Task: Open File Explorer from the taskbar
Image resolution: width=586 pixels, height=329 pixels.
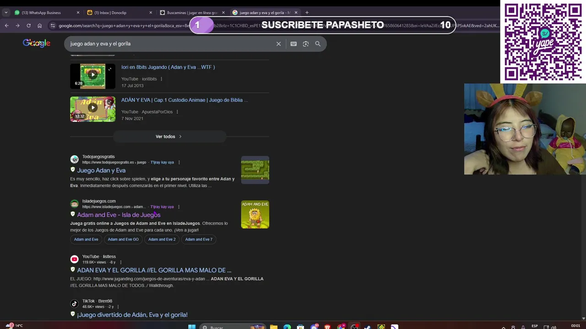Action: [x=273, y=327]
